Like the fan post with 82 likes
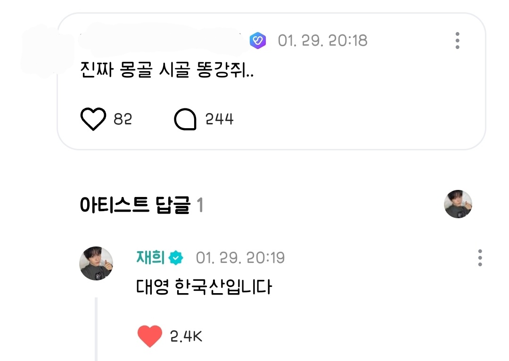This screenshot has width=509, height=361. 93,119
